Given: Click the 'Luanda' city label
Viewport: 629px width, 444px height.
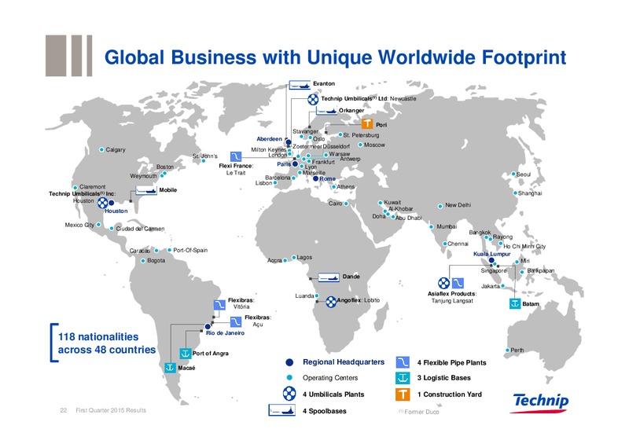Looking at the screenshot, I should [304, 296].
